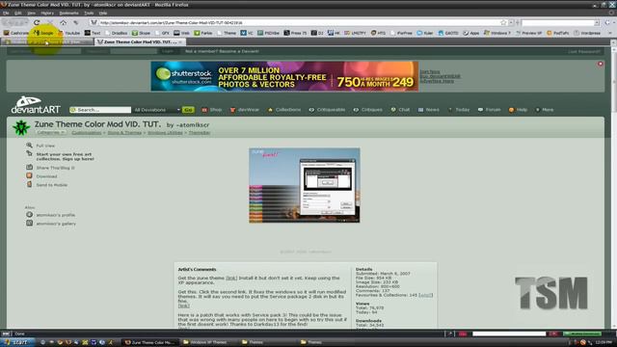Show hidden bookmarks via the overflow chevron
The image size is (617, 347).
pyautogui.click(x=610, y=33)
